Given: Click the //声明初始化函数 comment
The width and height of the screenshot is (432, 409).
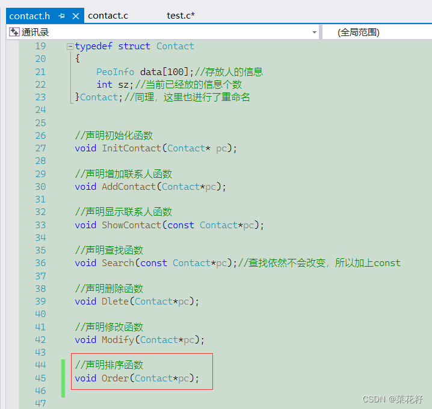Looking at the screenshot, I should 114,135.
